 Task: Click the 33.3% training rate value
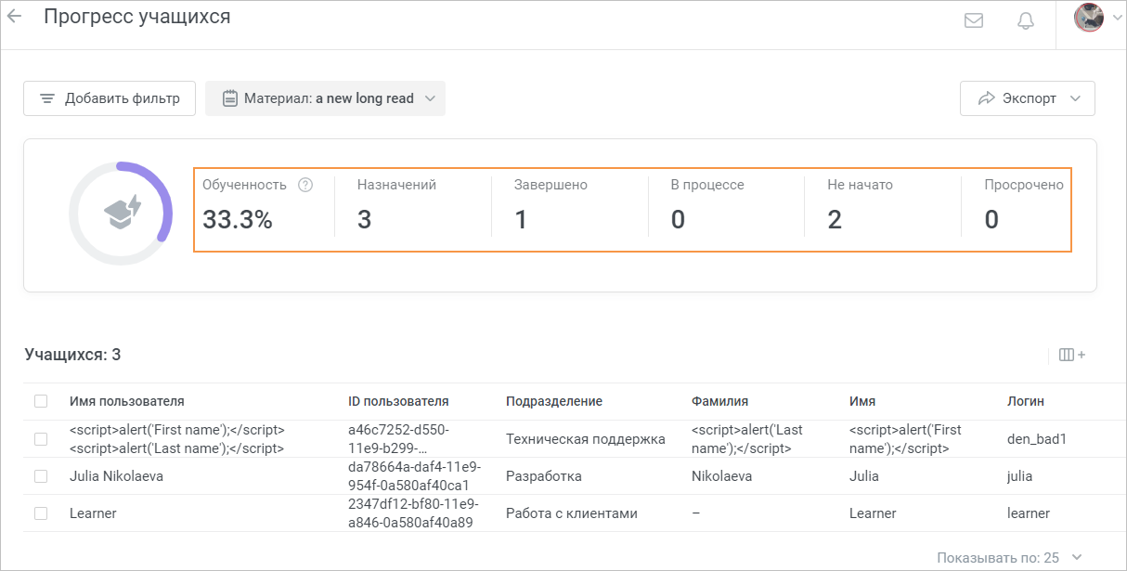(x=238, y=219)
